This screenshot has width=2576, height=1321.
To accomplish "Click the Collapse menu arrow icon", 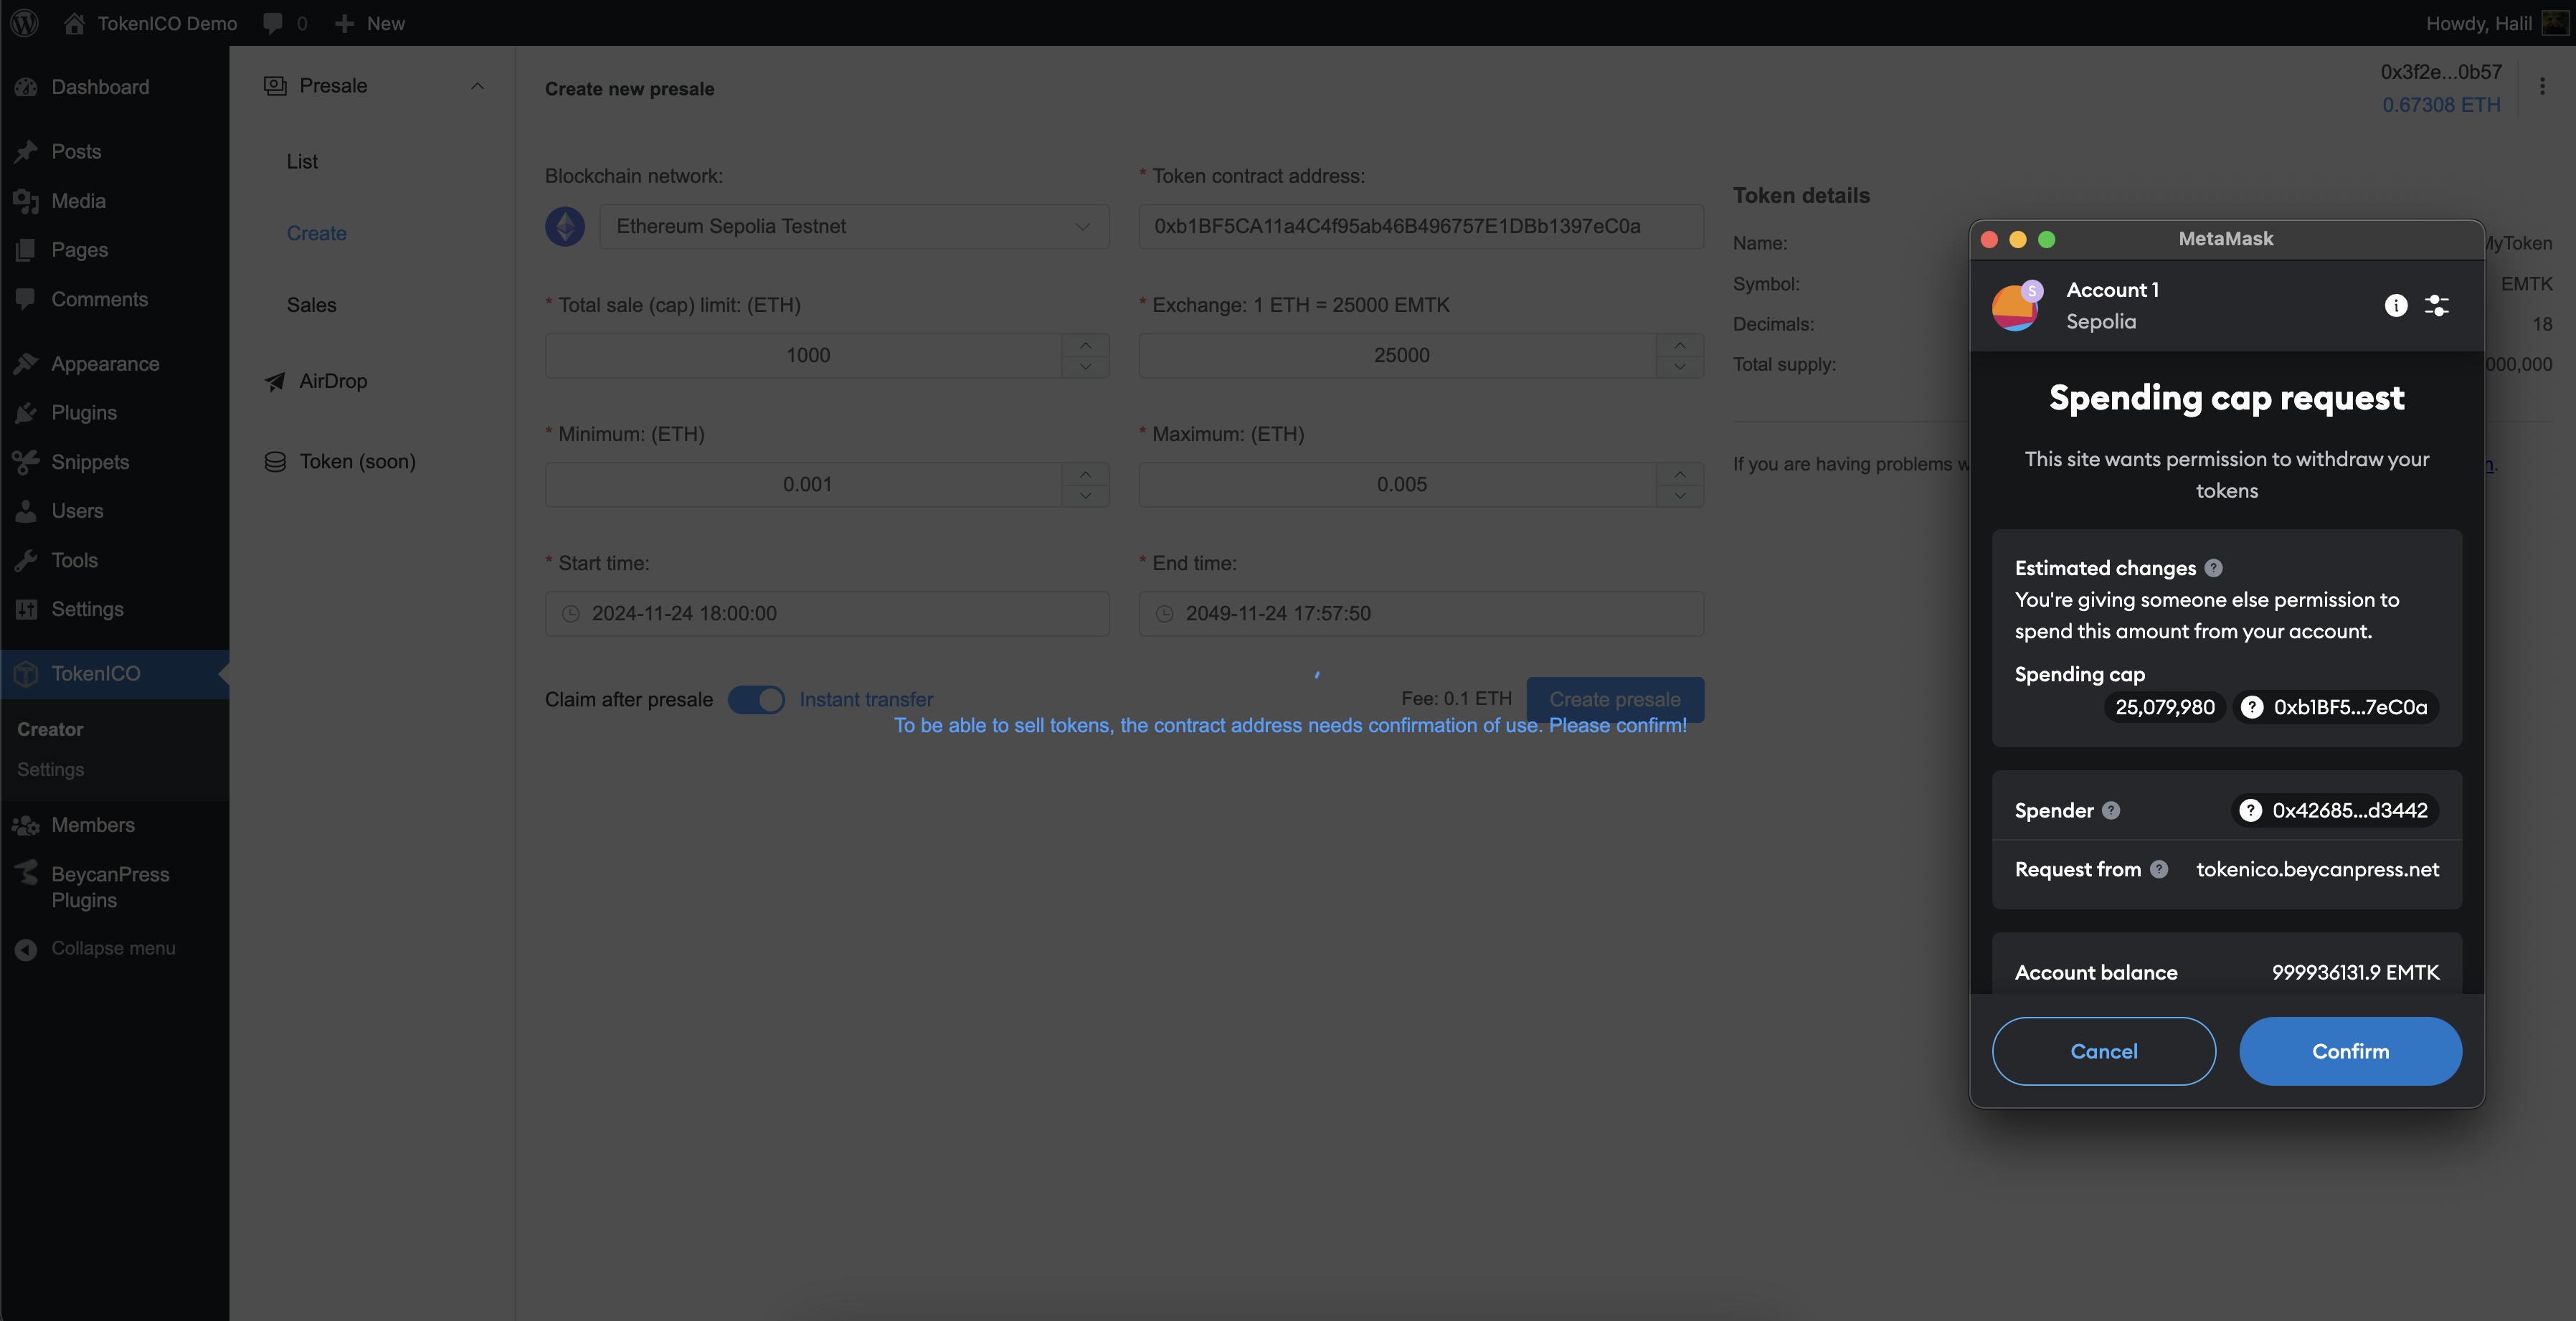I will [x=26, y=949].
